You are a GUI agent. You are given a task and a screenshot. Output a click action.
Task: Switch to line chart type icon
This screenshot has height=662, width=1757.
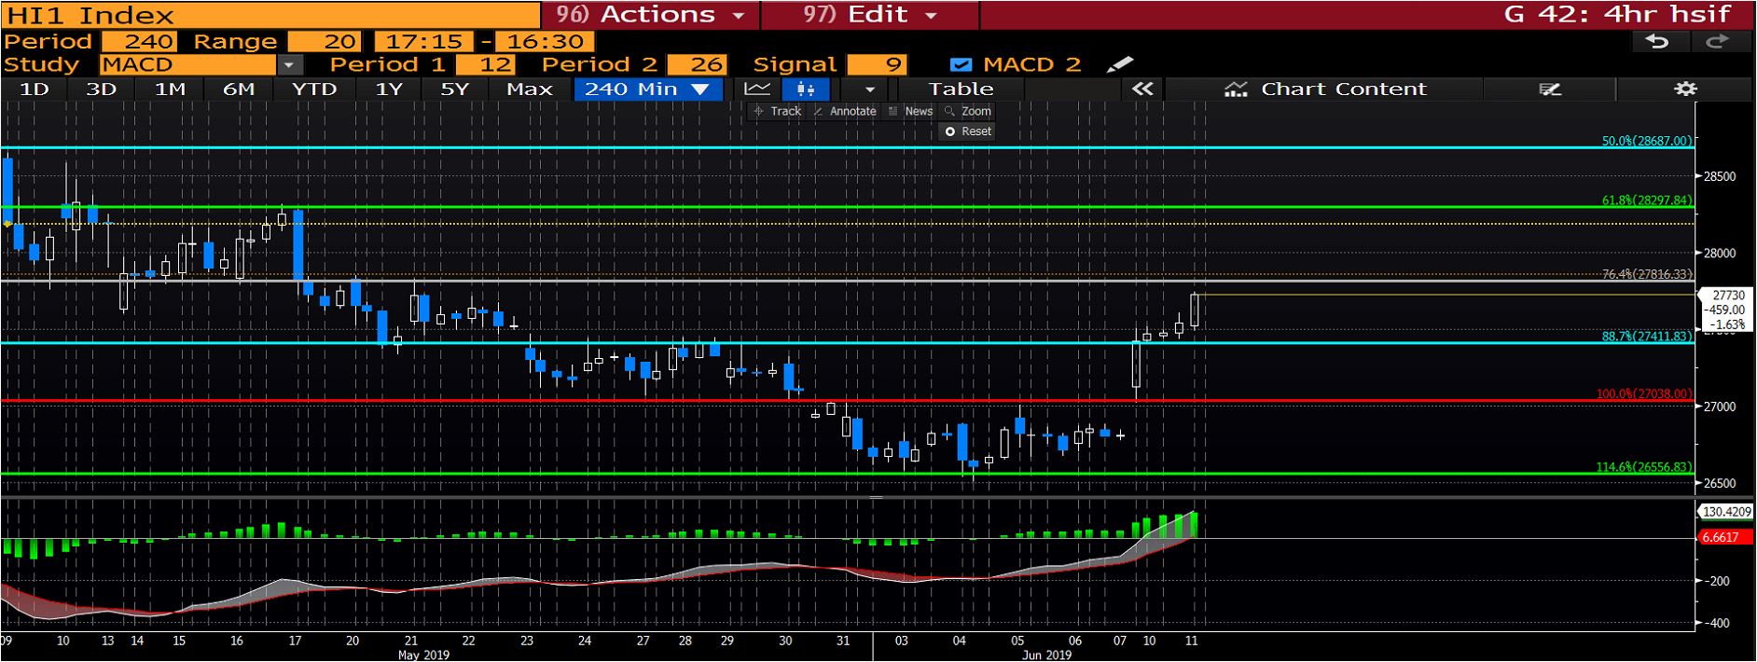(757, 90)
